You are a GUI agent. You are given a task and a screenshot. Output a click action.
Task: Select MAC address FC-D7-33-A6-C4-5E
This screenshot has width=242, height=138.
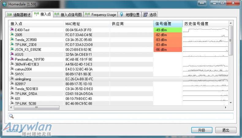pos(79,35)
